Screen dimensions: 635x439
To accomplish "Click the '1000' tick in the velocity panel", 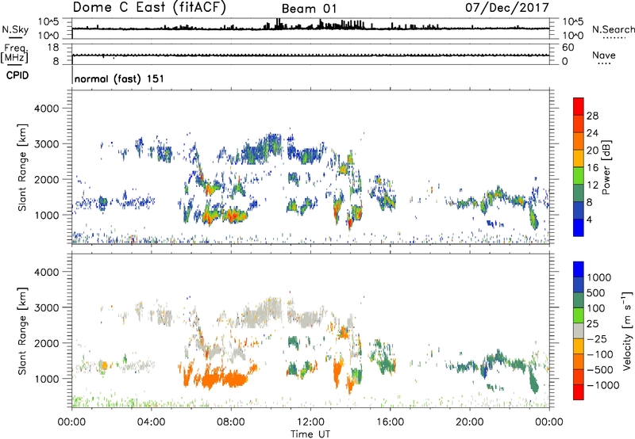I will point(46,379).
